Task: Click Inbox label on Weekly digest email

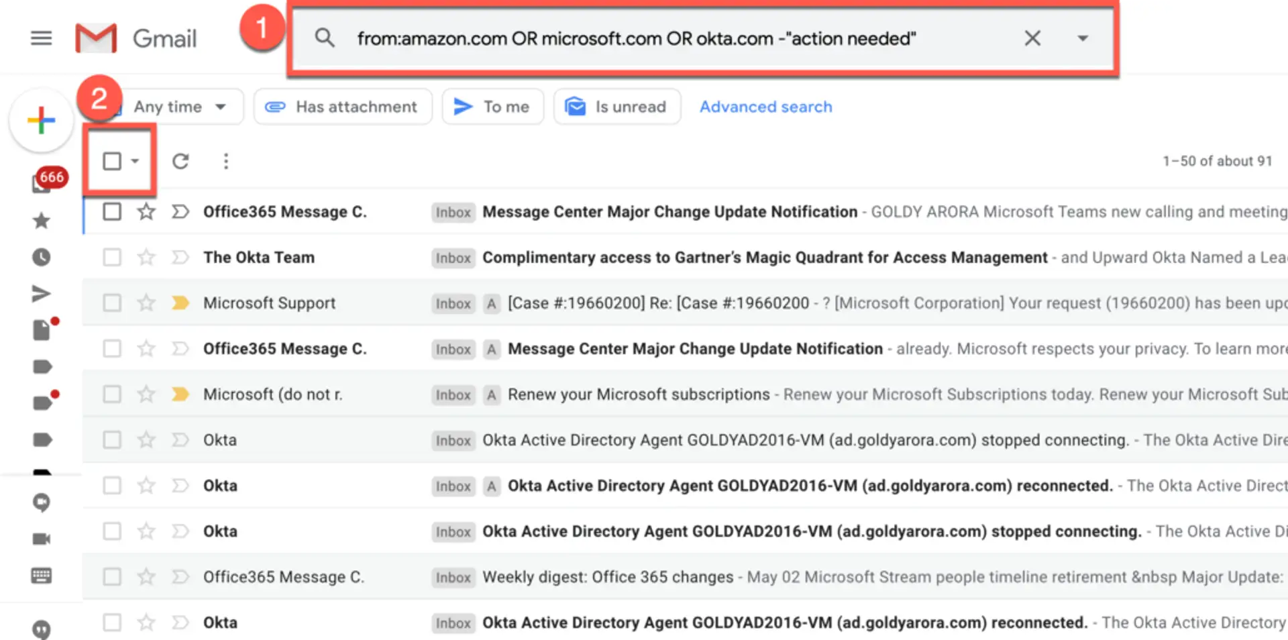Action: [x=453, y=577]
